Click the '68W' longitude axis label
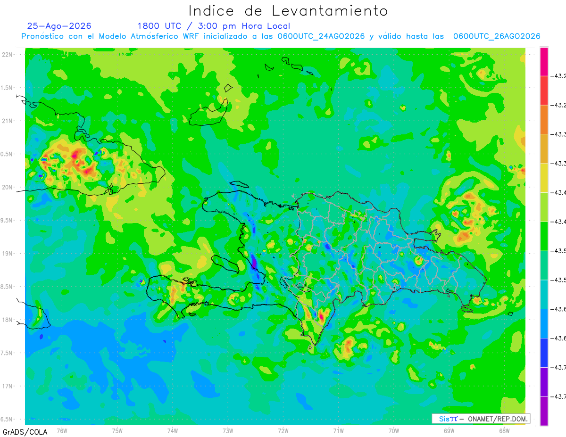Screen dimensions: 566x437 coord(504,430)
